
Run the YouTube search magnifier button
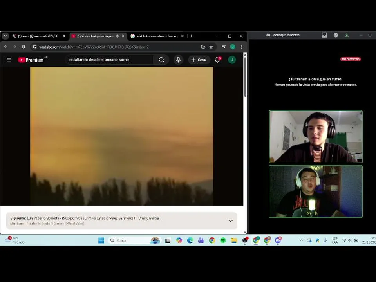161,60
